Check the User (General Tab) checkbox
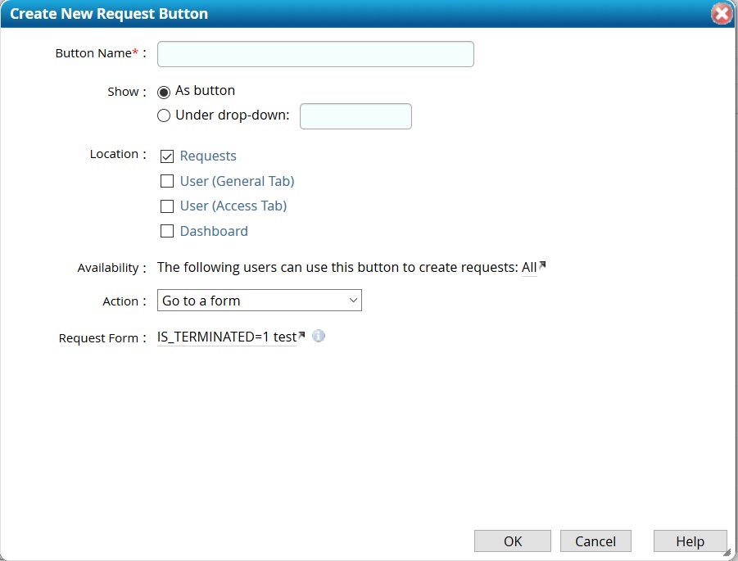Image resolution: width=738 pixels, height=561 pixels. [167, 181]
